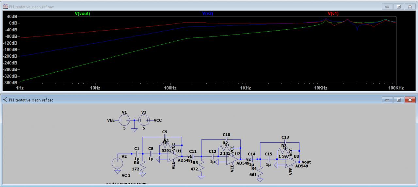Click the 1KHz frequency axis label
This screenshot has width=418, height=187.
point(246,88)
